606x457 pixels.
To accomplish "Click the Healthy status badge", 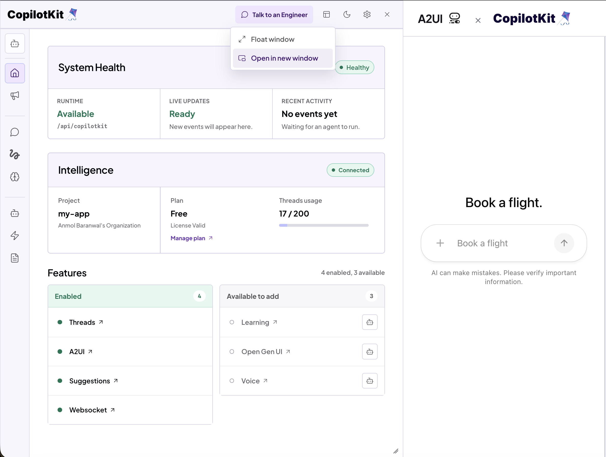I will pyautogui.click(x=354, y=68).
